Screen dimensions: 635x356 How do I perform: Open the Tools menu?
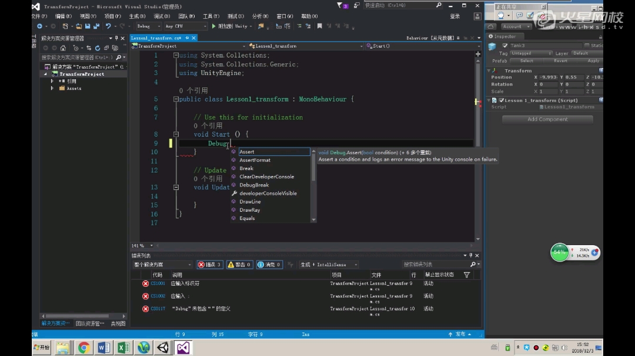click(x=211, y=16)
